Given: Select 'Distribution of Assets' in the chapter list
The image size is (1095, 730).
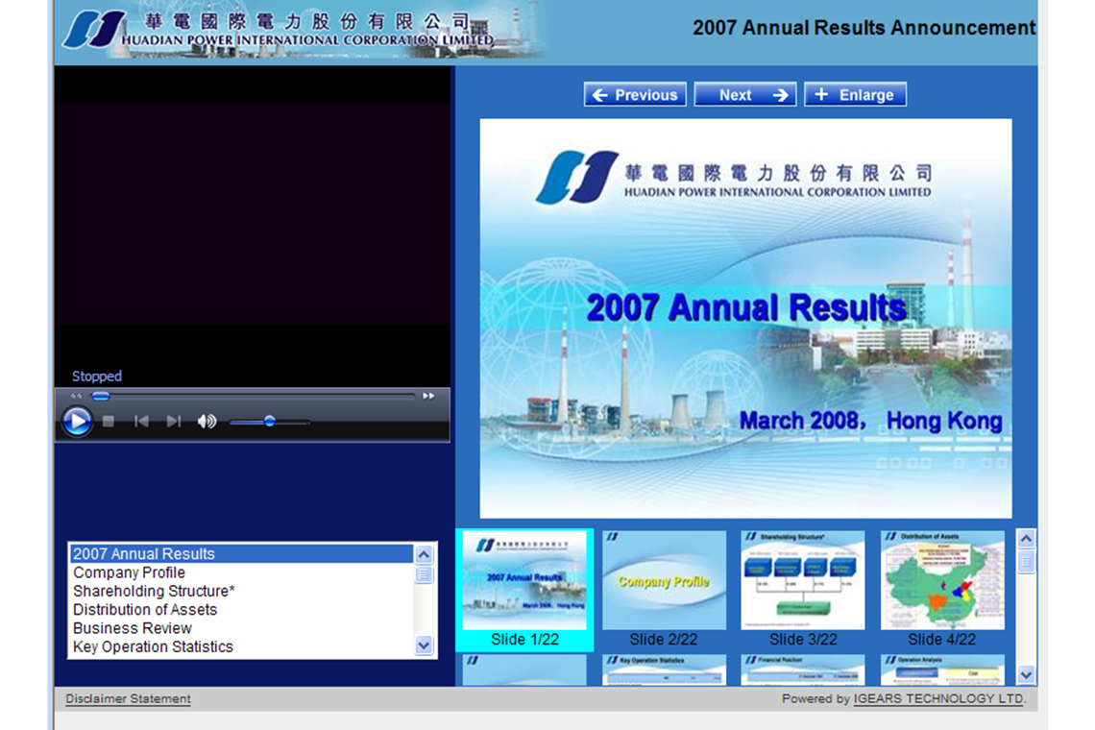Looking at the screenshot, I should pyautogui.click(x=242, y=610).
